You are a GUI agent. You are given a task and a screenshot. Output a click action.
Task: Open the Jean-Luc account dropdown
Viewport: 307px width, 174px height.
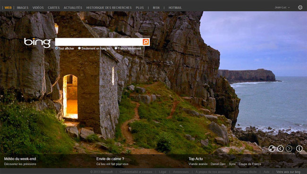[282, 8]
